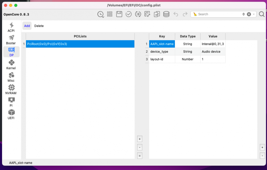
Task: Click the PCILists plus button
Action: pyautogui.click(x=140, y=139)
